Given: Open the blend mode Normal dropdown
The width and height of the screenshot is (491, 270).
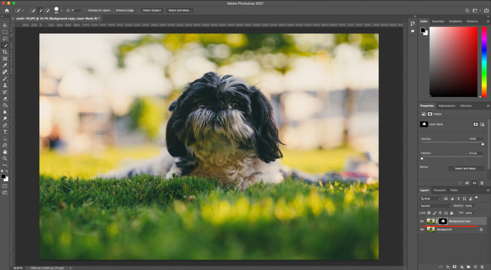Looking at the screenshot, I should tap(435, 206).
